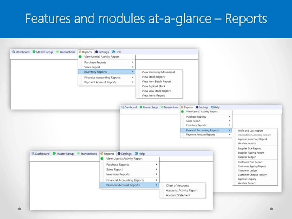
Task: Open Expense Summary Report
Action: point(252,139)
